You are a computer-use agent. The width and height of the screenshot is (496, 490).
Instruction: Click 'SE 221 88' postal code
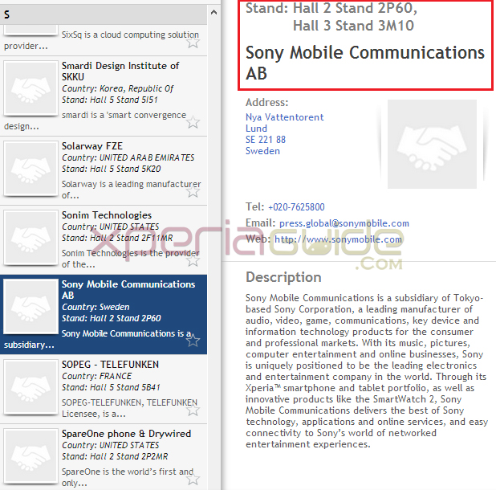(266, 140)
